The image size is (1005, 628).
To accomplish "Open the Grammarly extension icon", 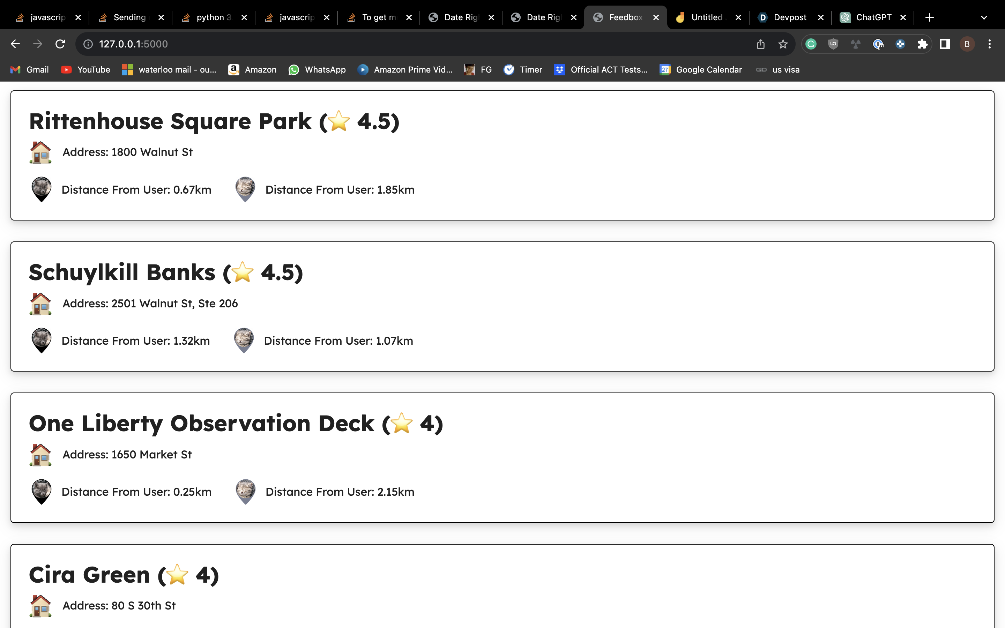I will click(811, 44).
